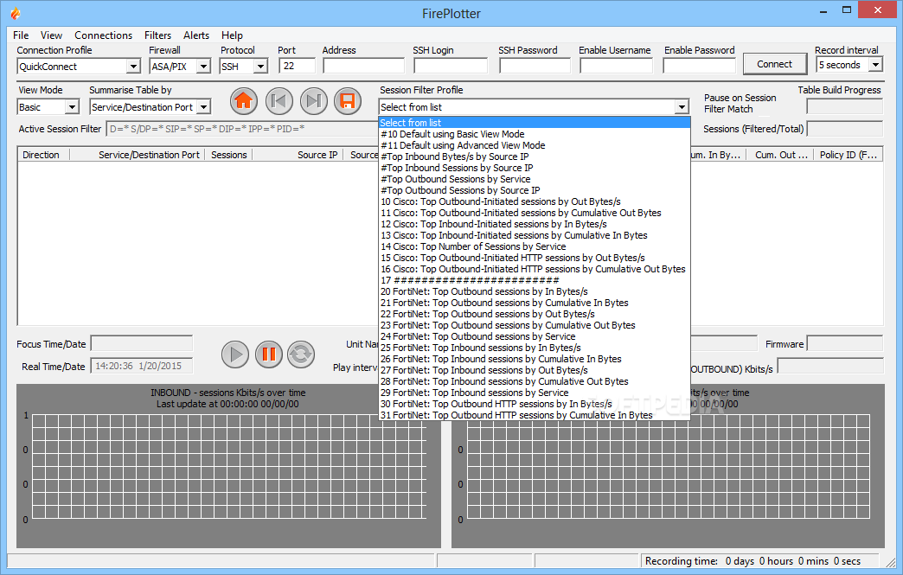Select '25 FortiNet: Top Inbound sessions by In Bytes/s'
The width and height of the screenshot is (903, 575).
tap(535, 348)
